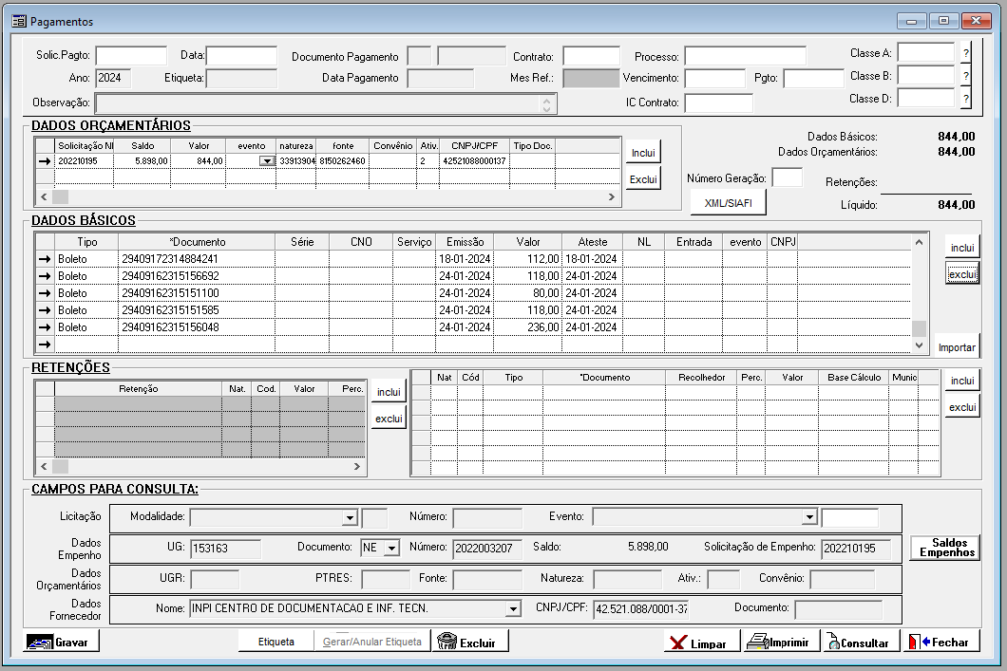Click the Etiqueta button
Screen dimensions: 1007x671
[276, 643]
